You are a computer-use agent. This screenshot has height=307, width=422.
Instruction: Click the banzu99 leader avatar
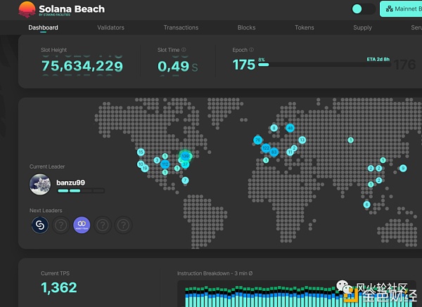click(40, 185)
